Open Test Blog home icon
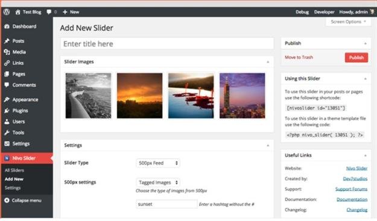Viewport: 377px width, 221px height. (17, 12)
